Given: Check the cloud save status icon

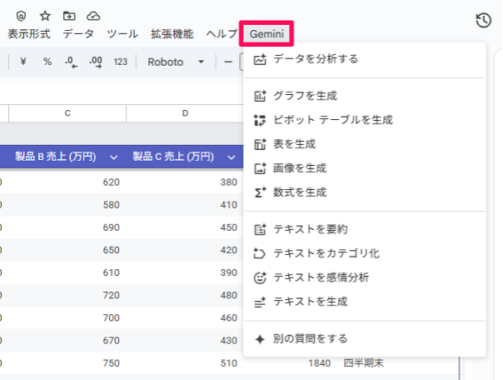Looking at the screenshot, I should (x=93, y=16).
